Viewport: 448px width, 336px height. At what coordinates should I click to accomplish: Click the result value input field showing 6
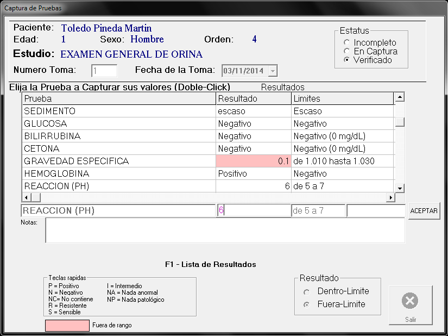[254, 210]
